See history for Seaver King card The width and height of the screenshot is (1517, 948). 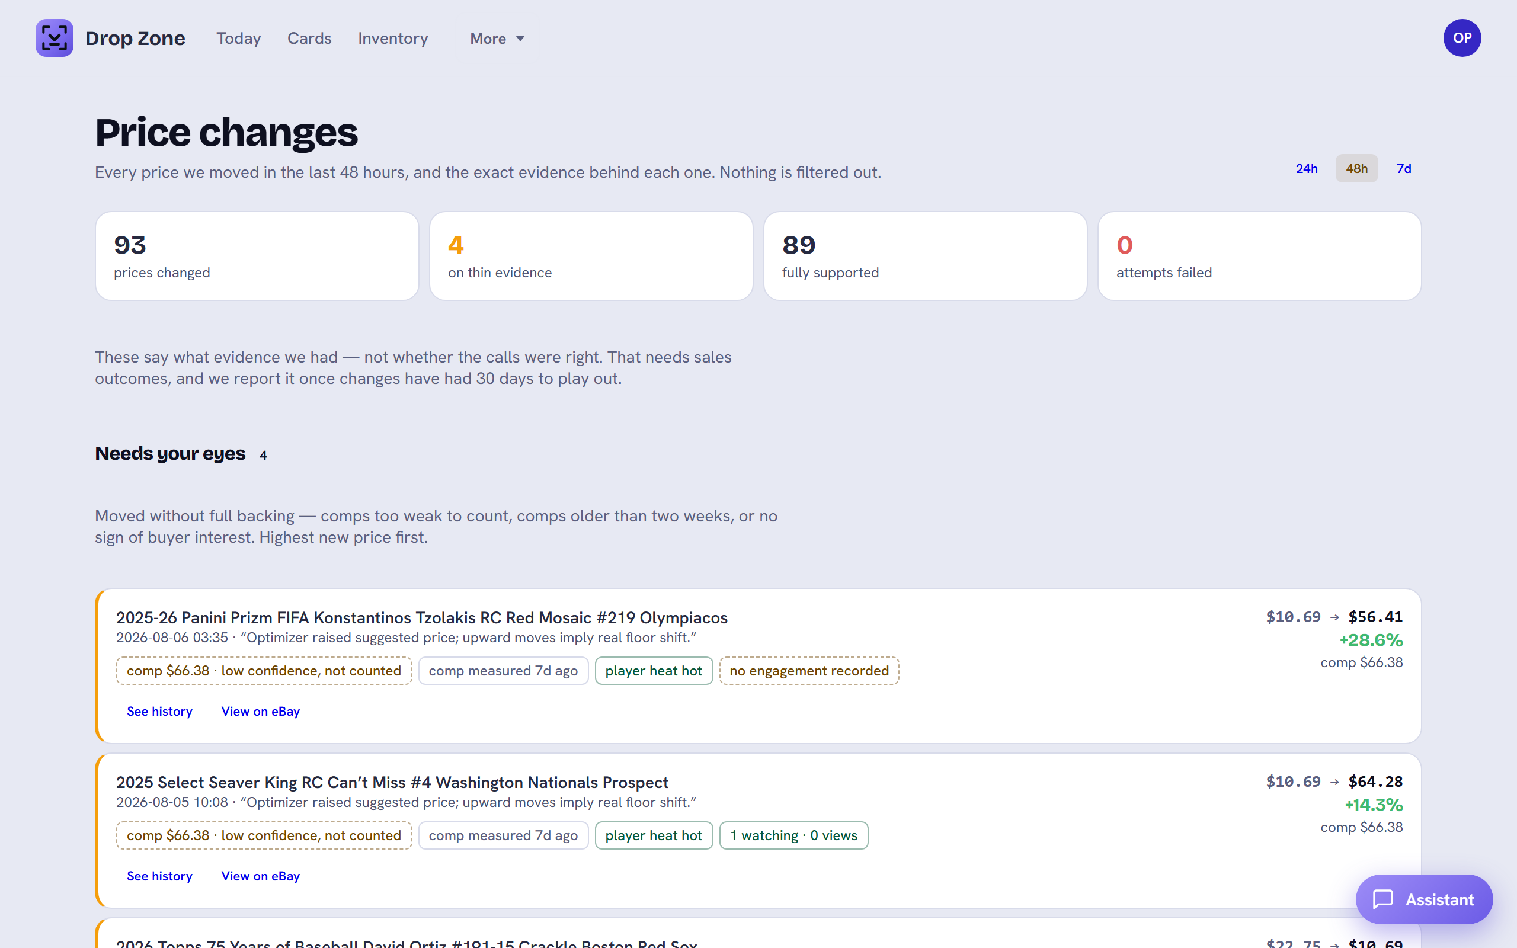[x=159, y=876]
